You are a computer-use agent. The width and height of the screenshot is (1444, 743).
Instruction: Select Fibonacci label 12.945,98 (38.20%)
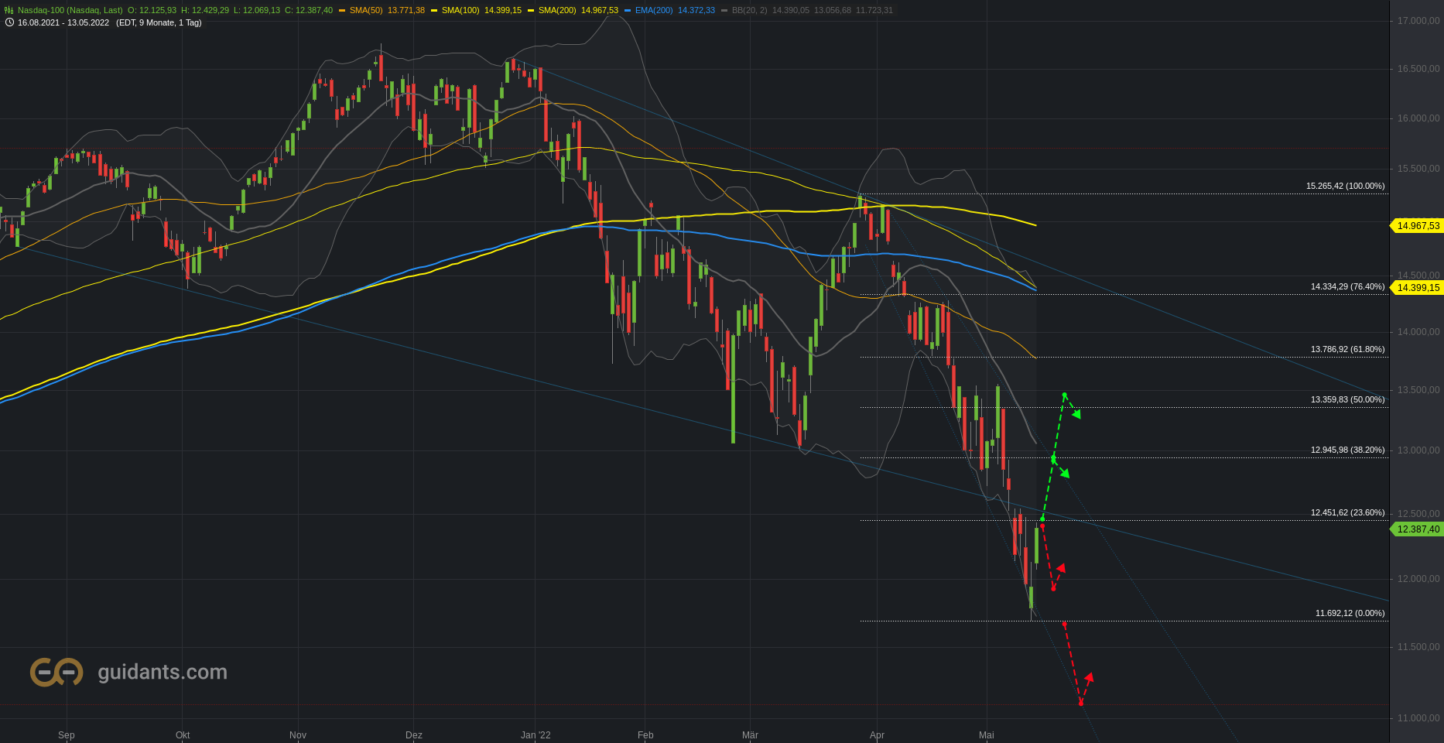point(1348,450)
